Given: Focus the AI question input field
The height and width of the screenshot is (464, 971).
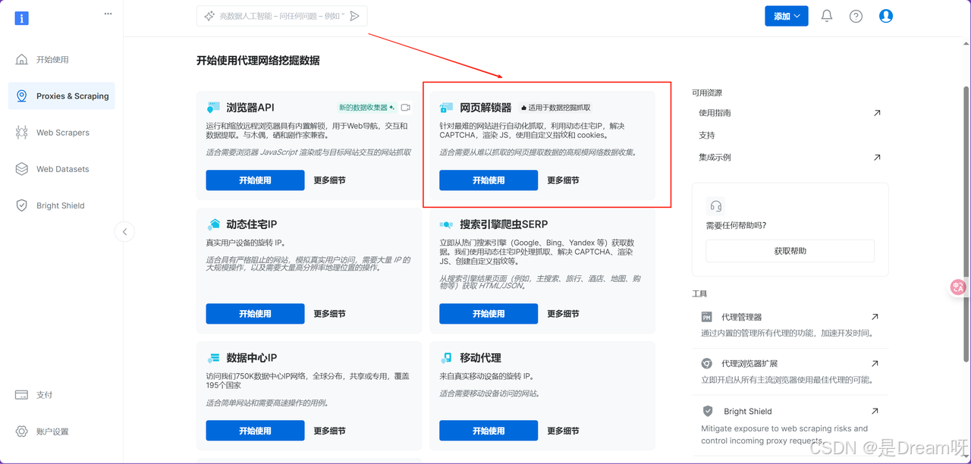Looking at the screenshot, I should pos(282,16).
